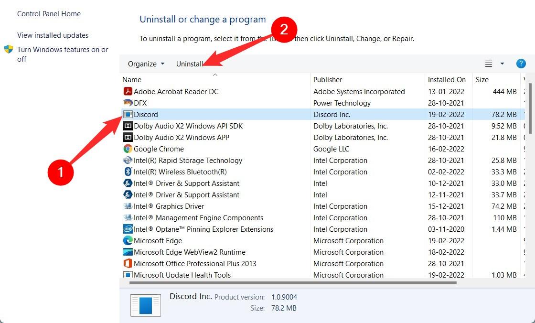The height and width of the screenshot is (323, 535).
Task: Select Dolby Audio X2 Windows API SDK
Action: 188,126
